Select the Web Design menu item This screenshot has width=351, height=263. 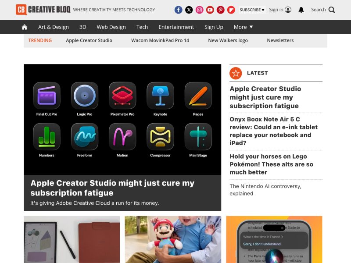point(111,27)
